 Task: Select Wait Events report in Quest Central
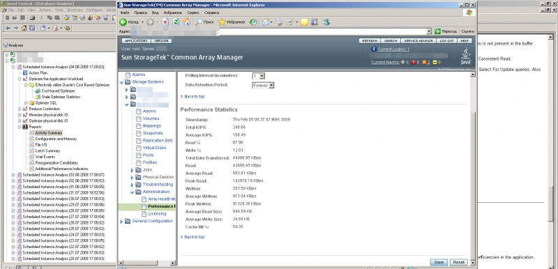click(x=45, y=157)
